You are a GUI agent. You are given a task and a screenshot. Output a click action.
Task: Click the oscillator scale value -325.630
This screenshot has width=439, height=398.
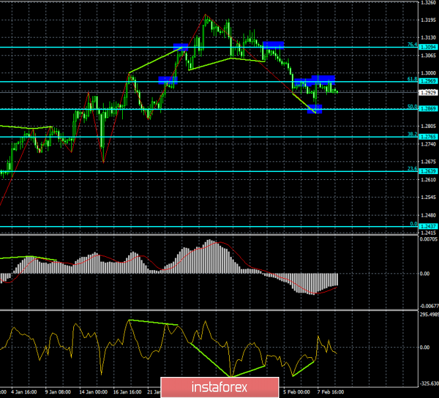tap(426, 382)
